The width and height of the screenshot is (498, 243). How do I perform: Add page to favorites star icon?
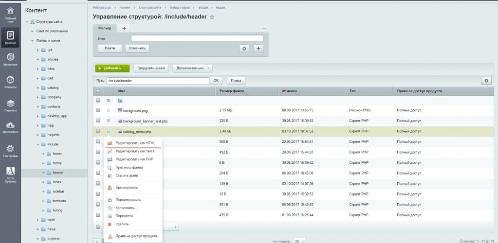[212, 17]
